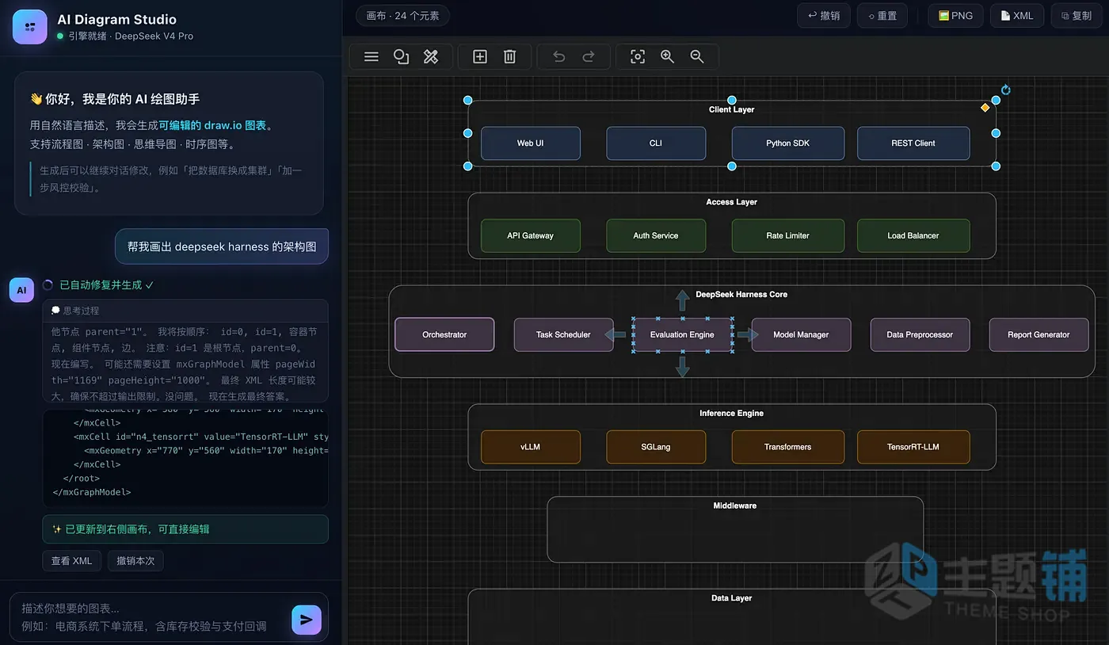Viewport: 1109px width, 645px height.
Task: Click the AI avatar badge in chat
Action: pos(21,290)
